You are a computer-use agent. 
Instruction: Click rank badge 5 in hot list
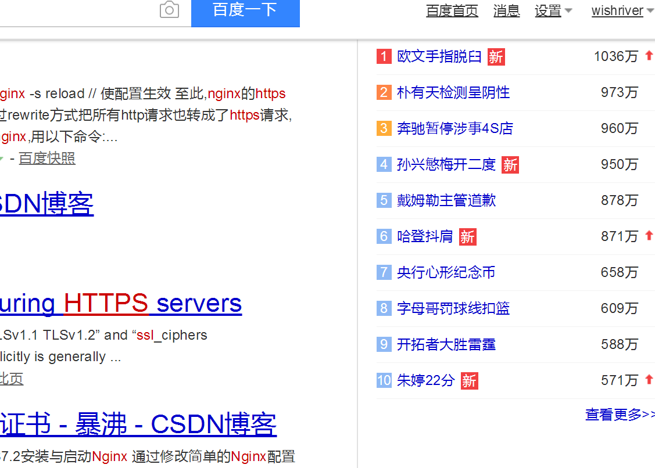[x=384, y=200]
